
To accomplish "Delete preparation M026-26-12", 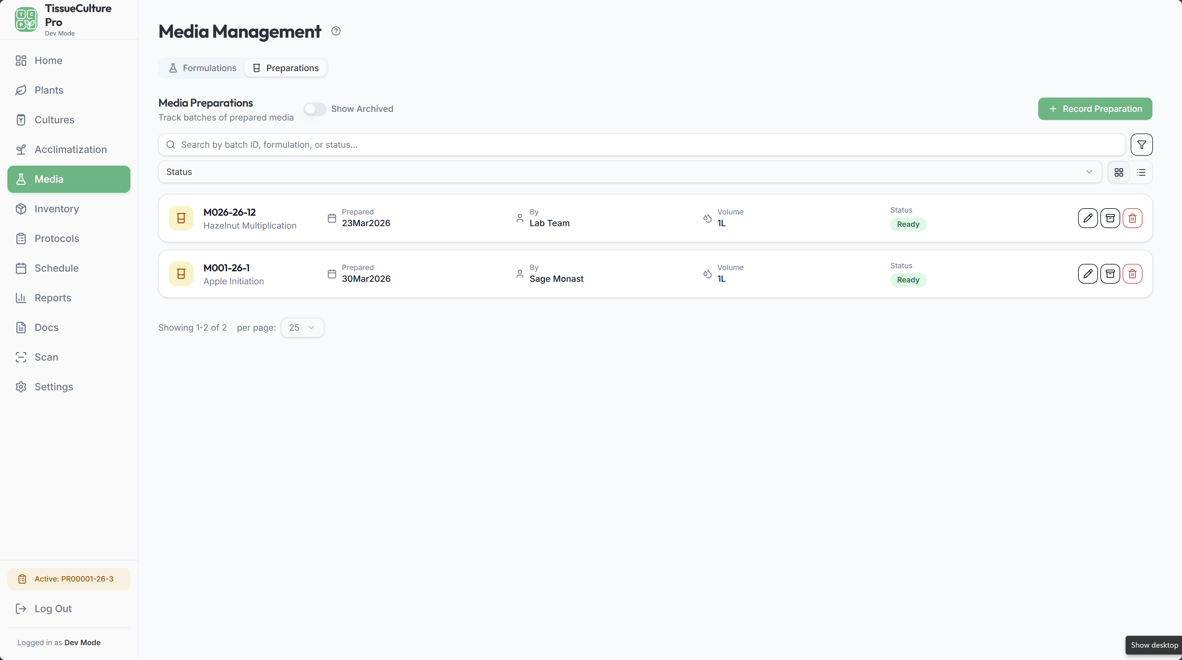I will pyautogui.click(x=1133, y=218).
